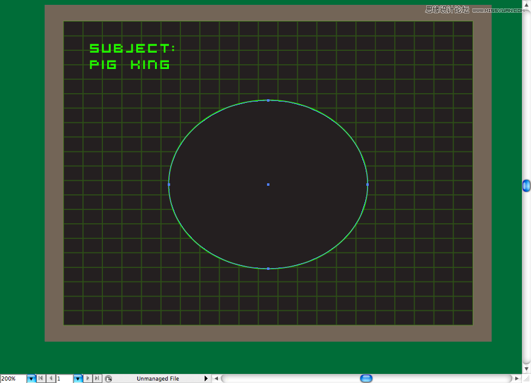Select the SUBJECT: text on canvas
This screenshot has width=531, height=383.
132,48
